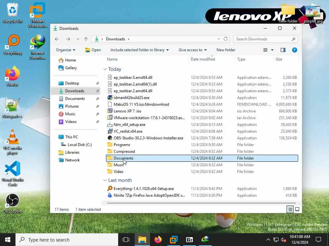This screenshot has width=329, height=246.
Task: Select the New folder desktop icon
Action: pyautogui.click(x=288, y=13)
